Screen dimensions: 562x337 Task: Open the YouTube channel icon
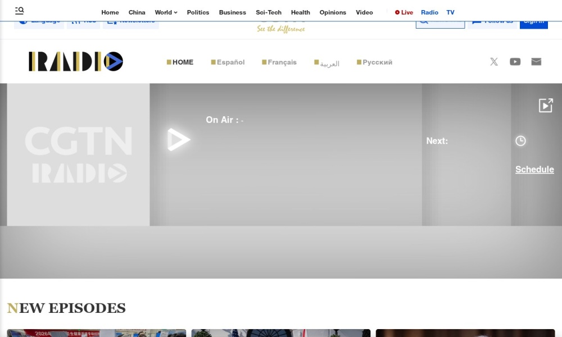pyautogui.click(x=515, y=62)
